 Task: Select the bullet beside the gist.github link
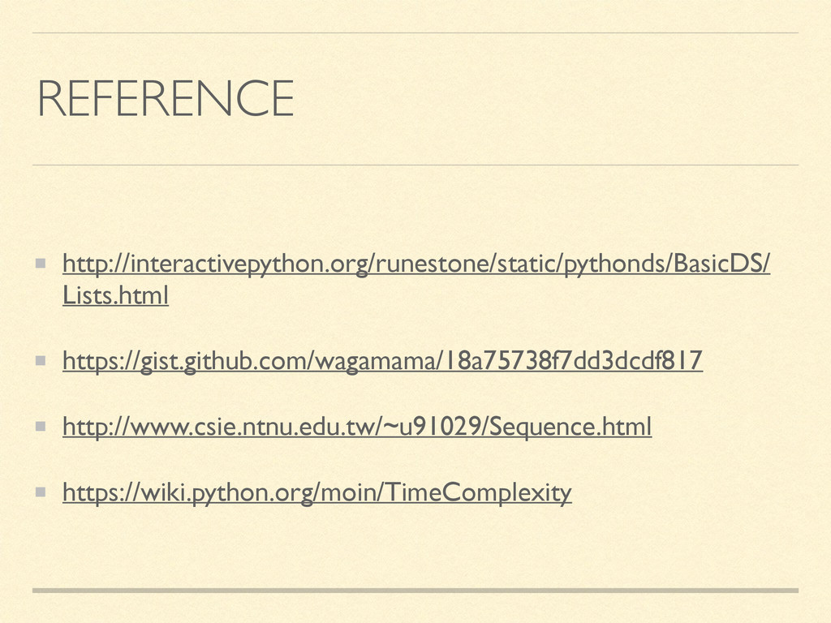coord(41,361)
